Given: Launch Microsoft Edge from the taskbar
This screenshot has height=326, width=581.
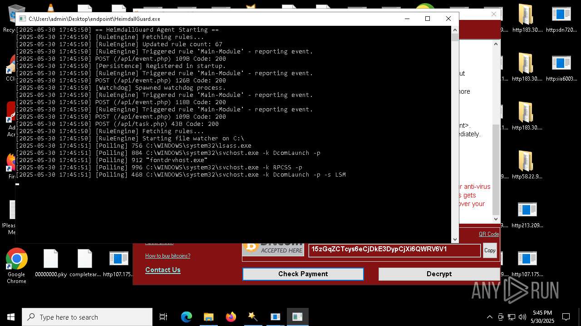Looking at the screenshot, I should point(187,317).
